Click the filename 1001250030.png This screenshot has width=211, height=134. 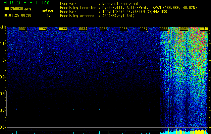tap(17, 9)
